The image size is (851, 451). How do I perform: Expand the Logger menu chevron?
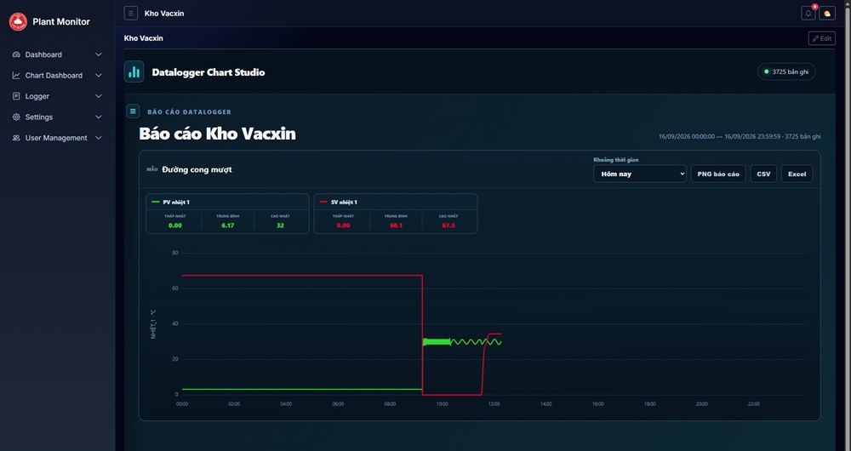(98, 96)
